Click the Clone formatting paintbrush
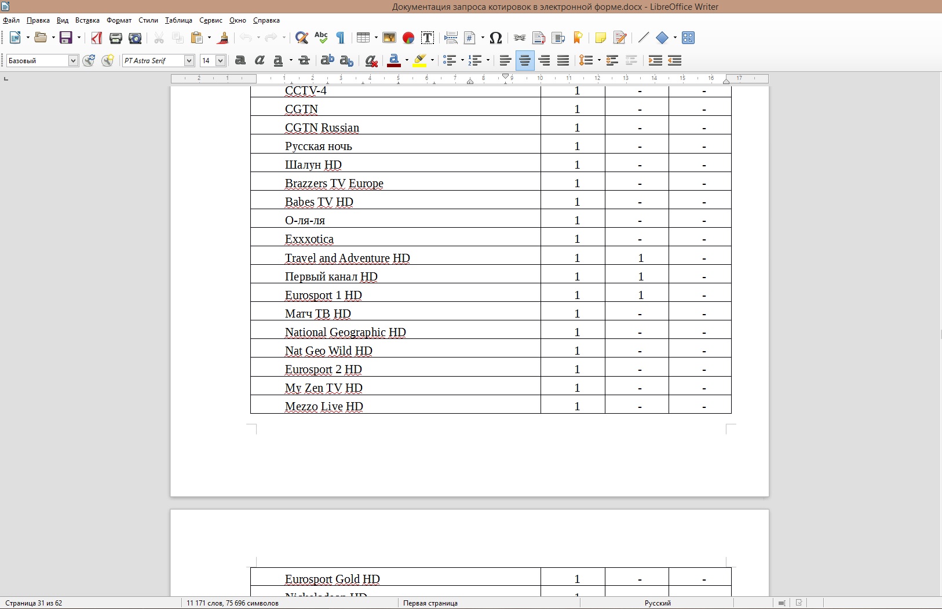 223,38
